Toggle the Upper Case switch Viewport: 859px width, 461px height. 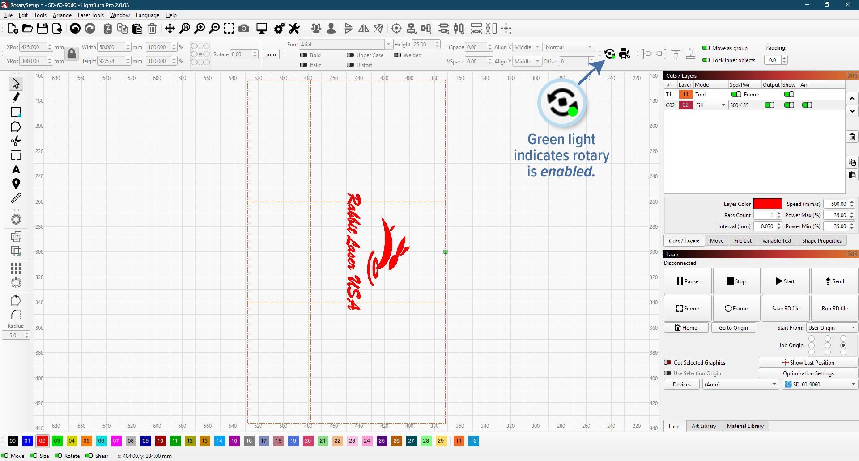[x=350, y=55]
